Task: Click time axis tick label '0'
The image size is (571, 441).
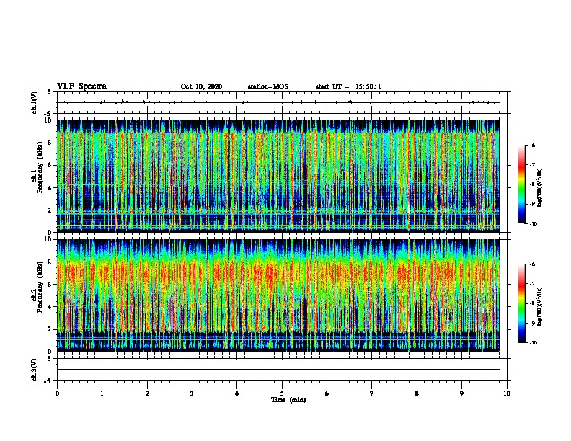Action: pos(57,393)
